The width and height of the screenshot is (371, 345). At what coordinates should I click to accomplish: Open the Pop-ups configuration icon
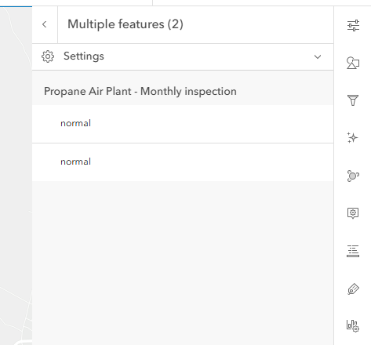click(353, 213)
